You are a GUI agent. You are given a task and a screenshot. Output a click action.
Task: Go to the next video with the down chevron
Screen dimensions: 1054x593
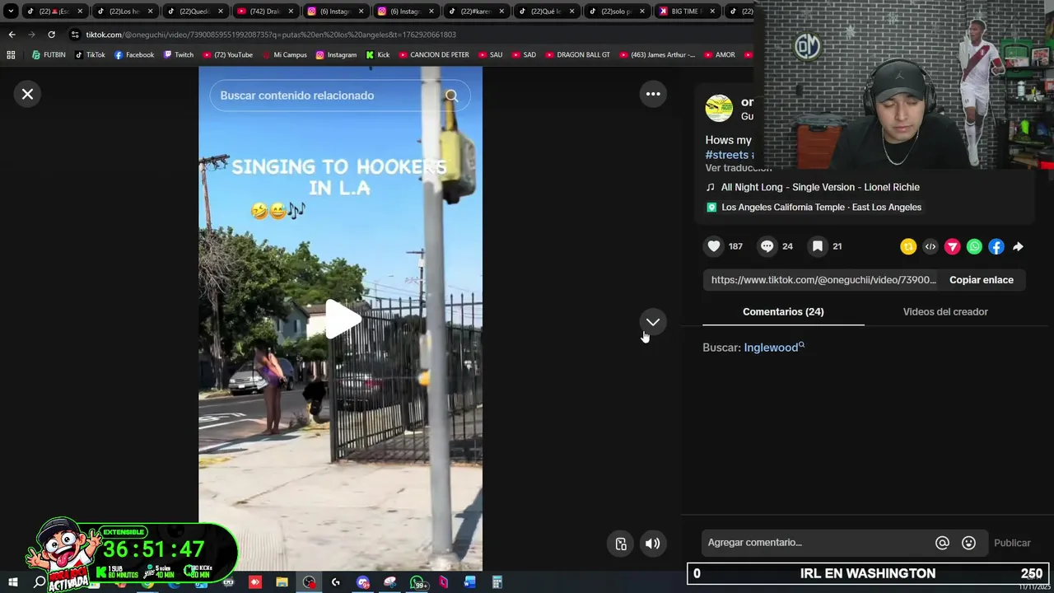653,322
